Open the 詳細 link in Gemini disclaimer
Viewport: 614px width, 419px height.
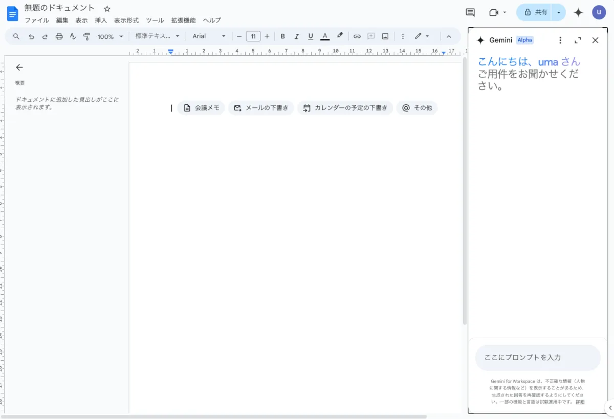point(580,402)
